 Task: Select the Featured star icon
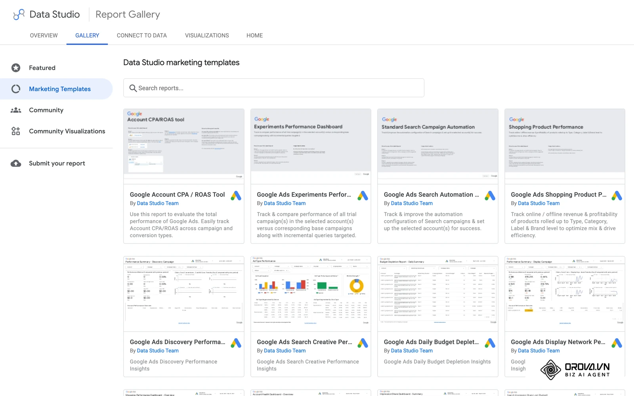pyautogui.click(x=16, y=68)
